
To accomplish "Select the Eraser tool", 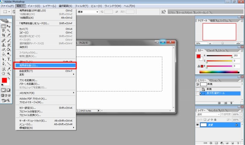I will point(3,49).
